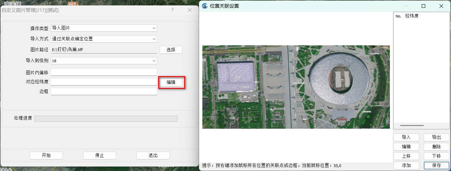This screenshot has height=171, width=451.
Task: Open the 导入到级别 dropdown showing 18
Action: pos(104,61)
